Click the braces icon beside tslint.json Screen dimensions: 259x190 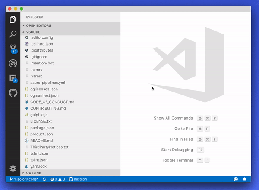click(27, 160)
